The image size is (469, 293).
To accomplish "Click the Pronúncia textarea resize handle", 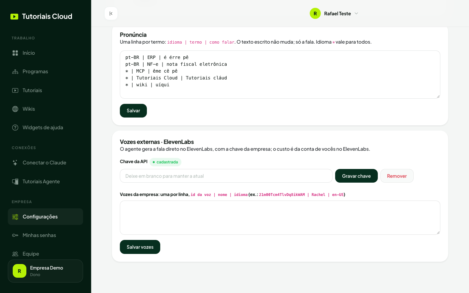I will [438, 96].
